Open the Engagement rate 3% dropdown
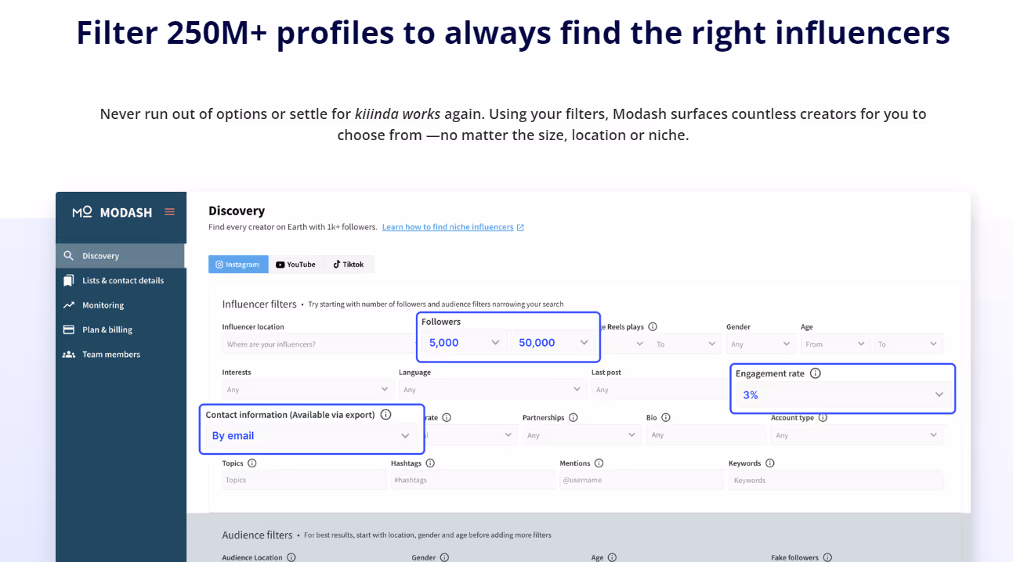Screen dimensions: 1013x562 (843, 394)
